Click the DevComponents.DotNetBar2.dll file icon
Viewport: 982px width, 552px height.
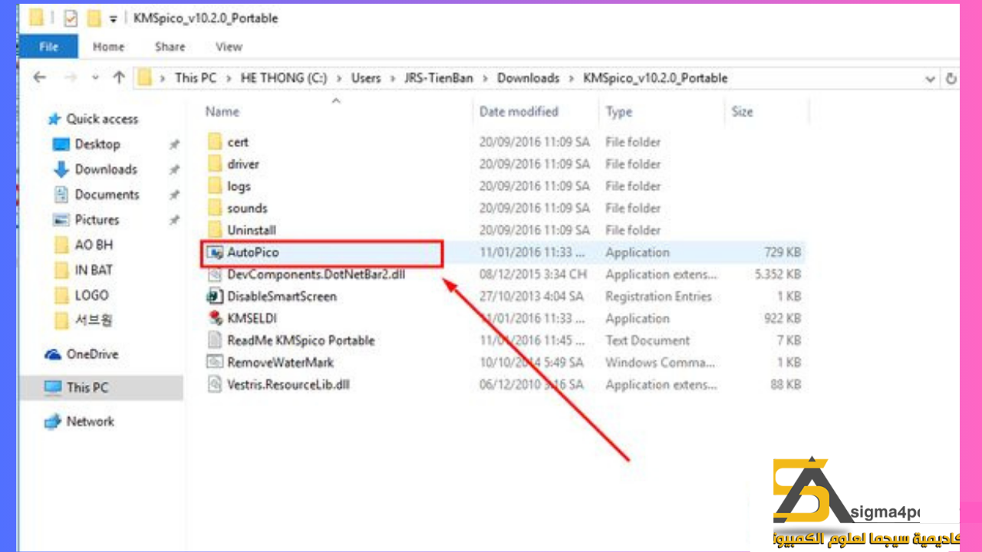[x=215, y=274]
